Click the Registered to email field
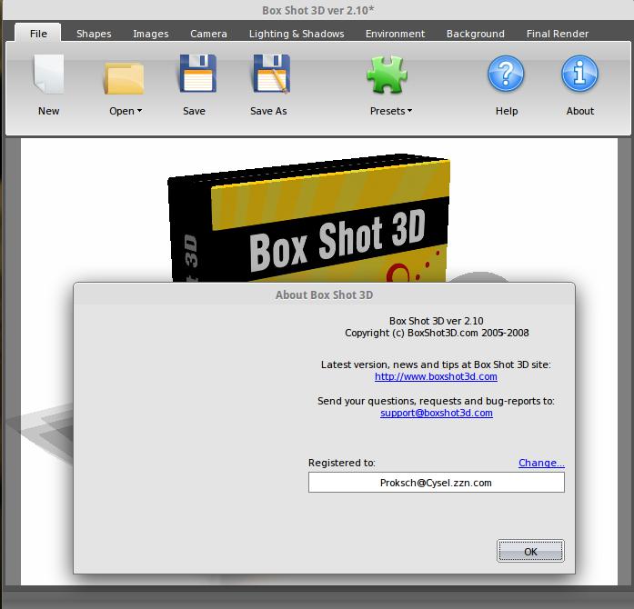Image resolution: width=634 pixels, height=609 pixels. (x=436, y=483)
